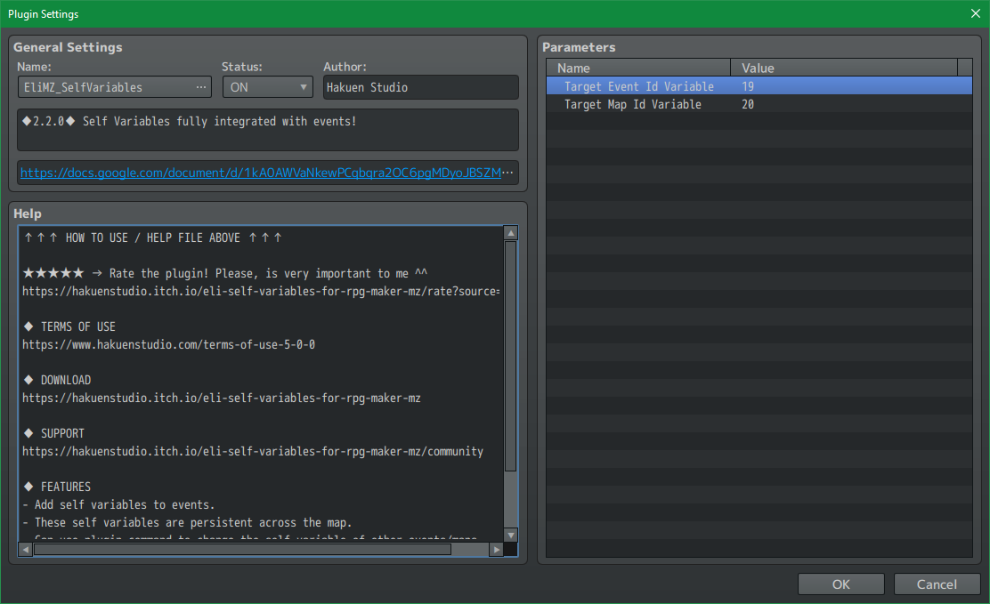Click the ellipsis button beside plugin name

201,87
